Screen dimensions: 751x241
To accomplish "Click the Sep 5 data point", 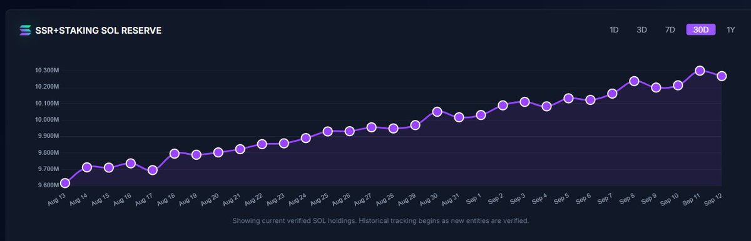I will (568, 98).
